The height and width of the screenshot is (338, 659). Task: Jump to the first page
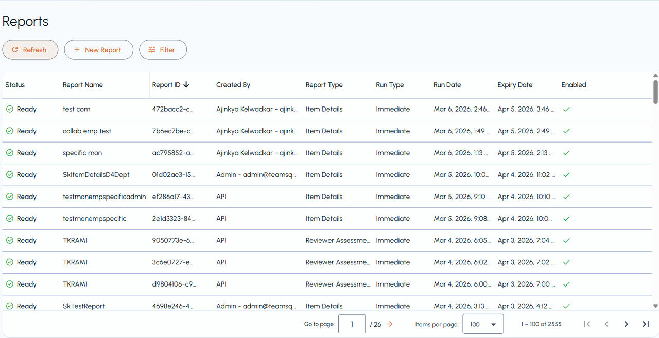pos(587,324)
